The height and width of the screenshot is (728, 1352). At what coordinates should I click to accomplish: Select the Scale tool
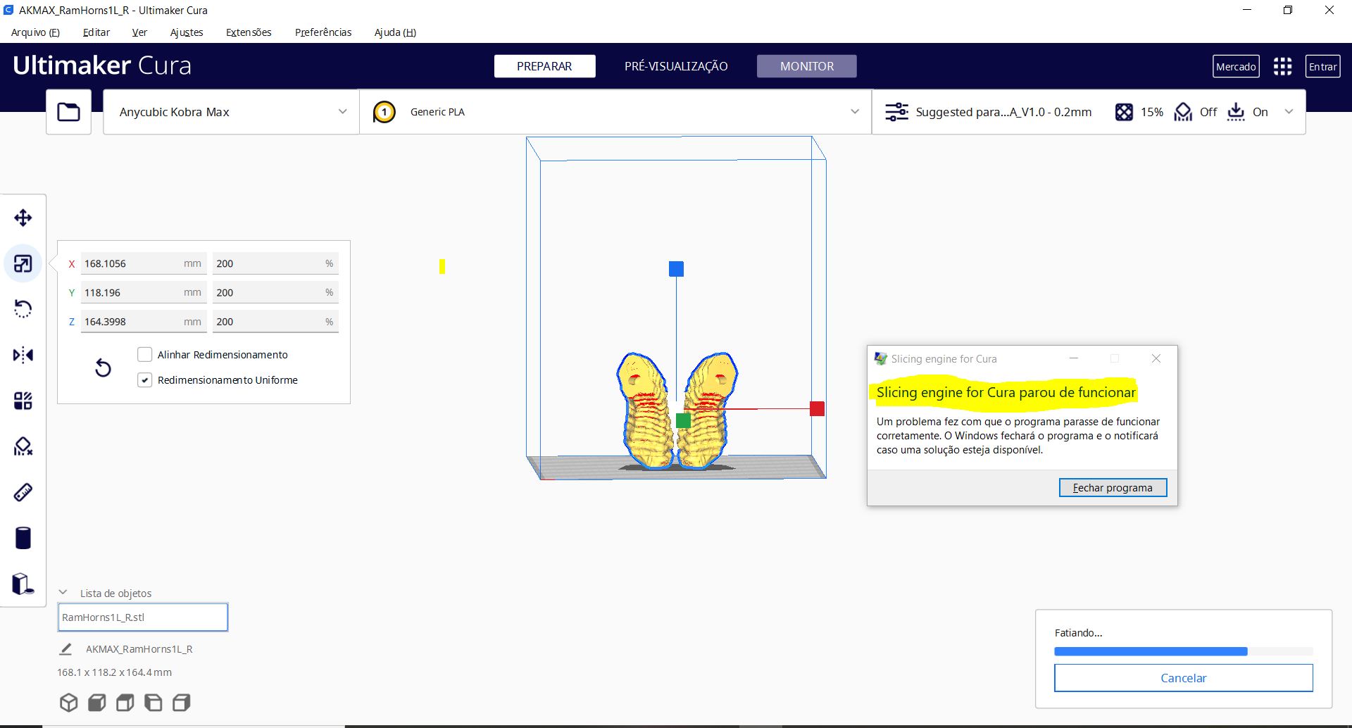pyautogui.click(x=23, y=263)
